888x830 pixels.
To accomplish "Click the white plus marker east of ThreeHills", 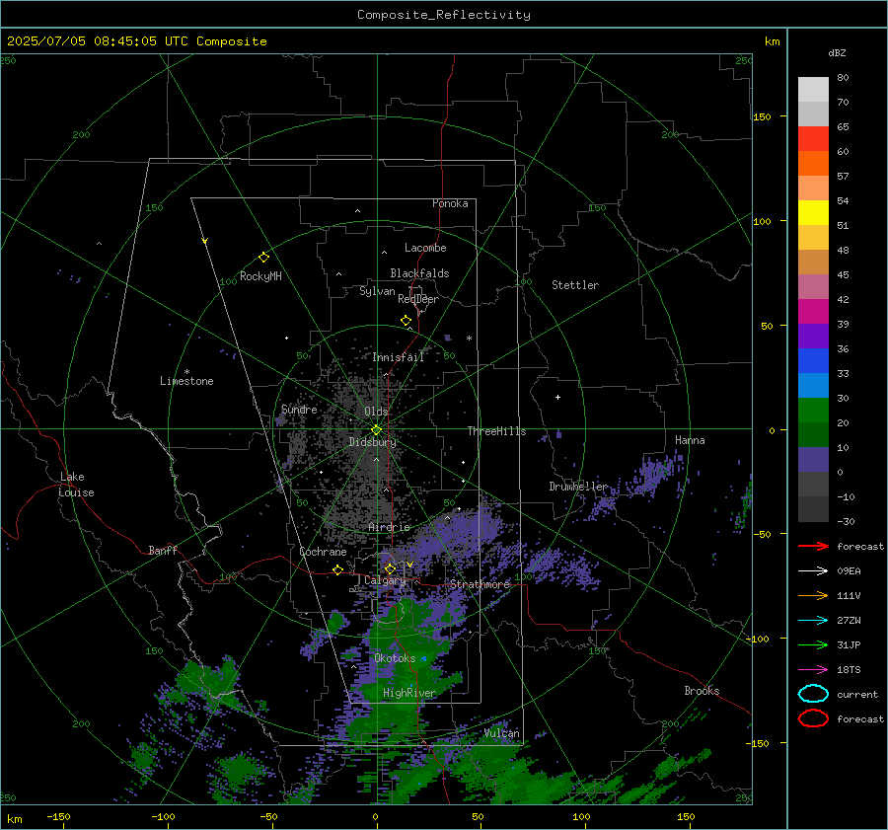I will coord(557,397).
